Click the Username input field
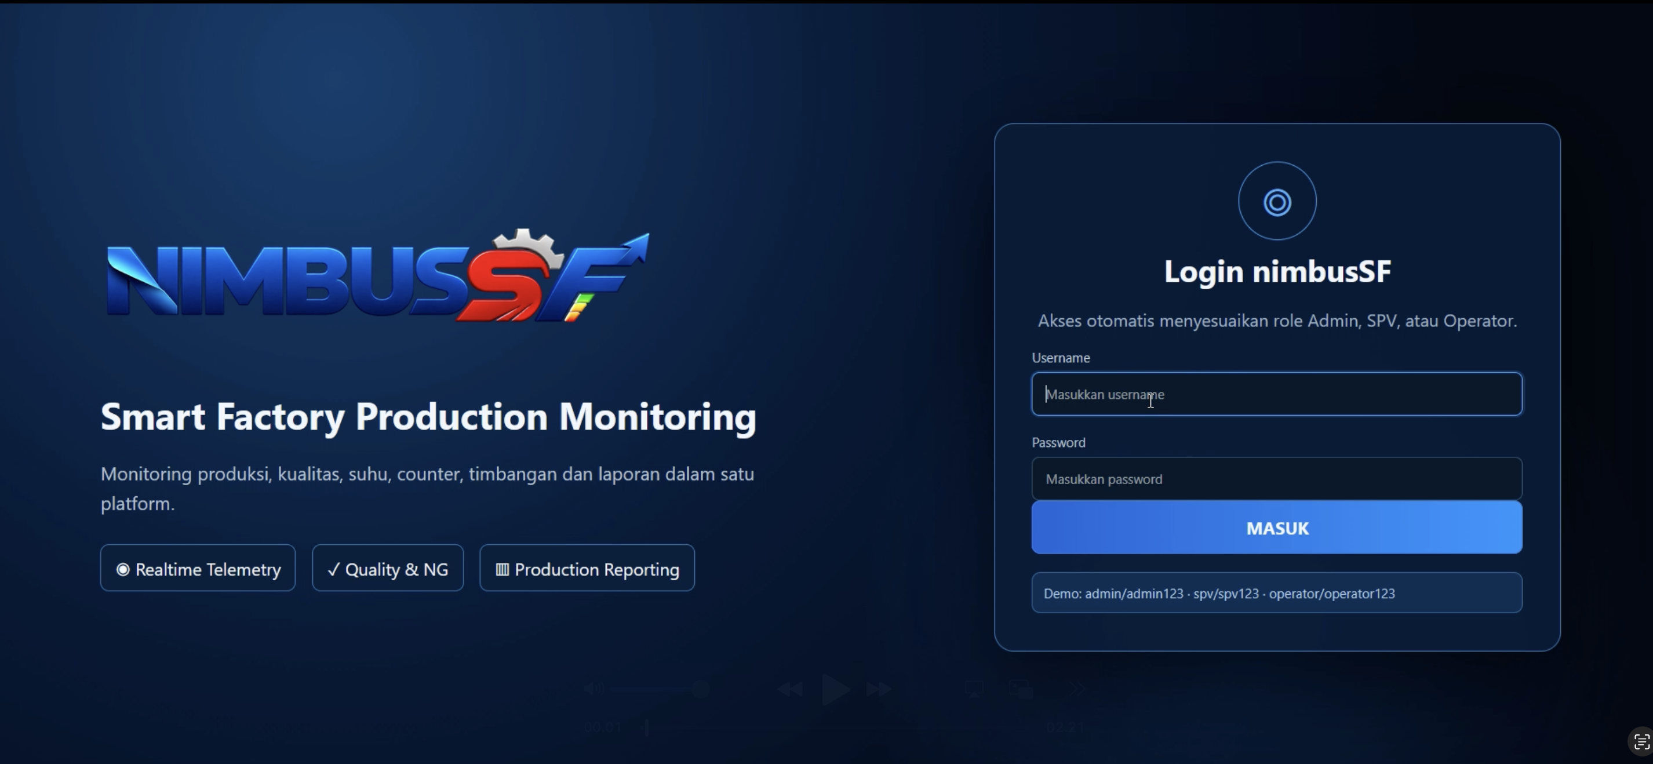The width and height of the screenshot is (1653, 764). [x=1276, y=394]
